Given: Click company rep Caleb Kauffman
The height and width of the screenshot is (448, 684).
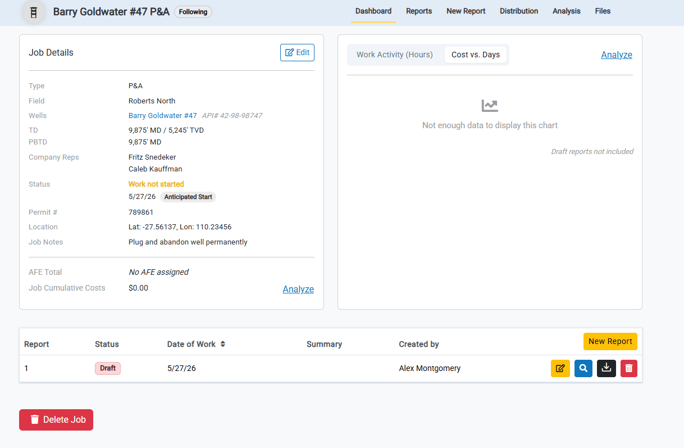Looking at the screenshot, I should click(156, 169).
